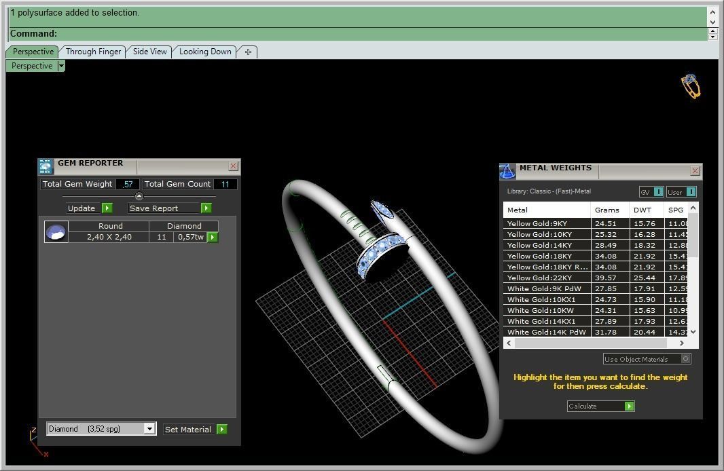Click the SPG column header

coord(676,210)
